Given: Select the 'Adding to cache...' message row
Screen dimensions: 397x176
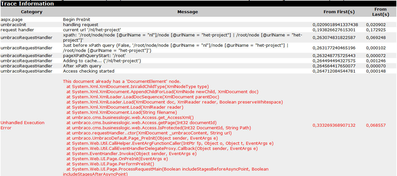Looking at the screenshot, I should click(x=102, y=61).
